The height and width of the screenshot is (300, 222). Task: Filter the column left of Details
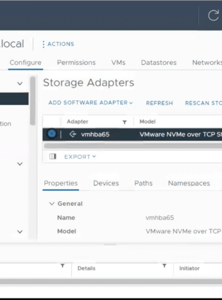tap(62, 266)
